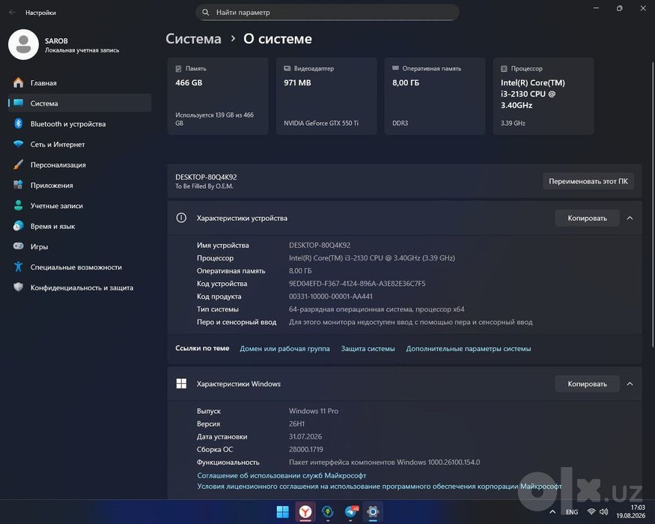
Task: Open the Процессор Intel Core i3-2130 card
Action: [543, 96]
